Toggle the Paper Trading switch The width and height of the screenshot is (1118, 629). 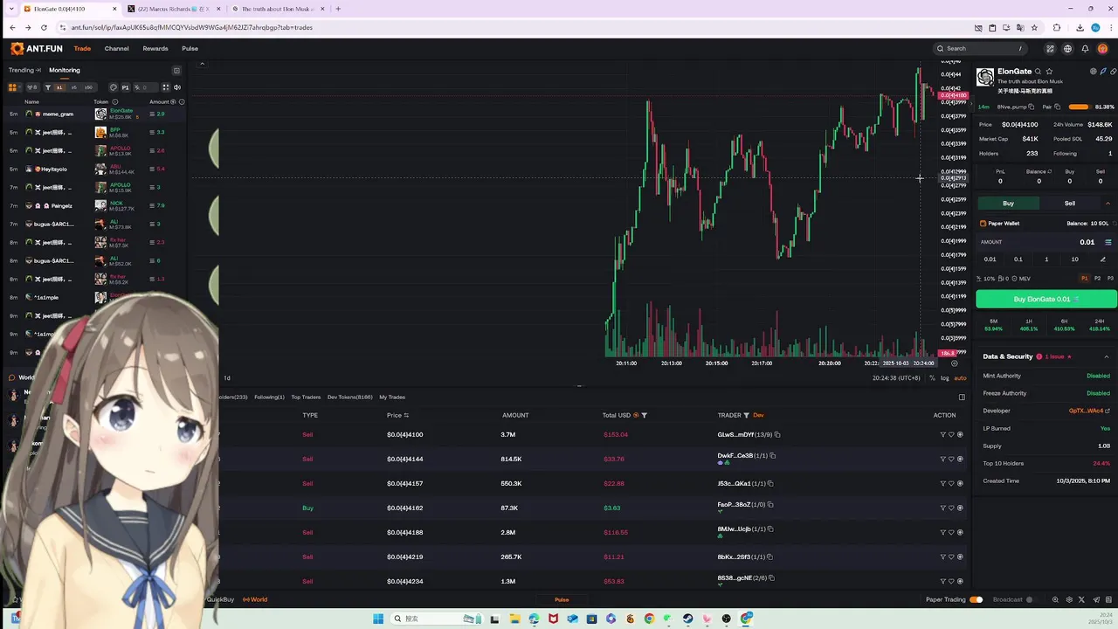976,599
